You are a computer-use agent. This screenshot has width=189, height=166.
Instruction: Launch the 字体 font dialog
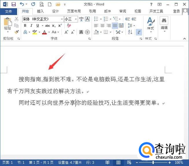click(89, 39)
